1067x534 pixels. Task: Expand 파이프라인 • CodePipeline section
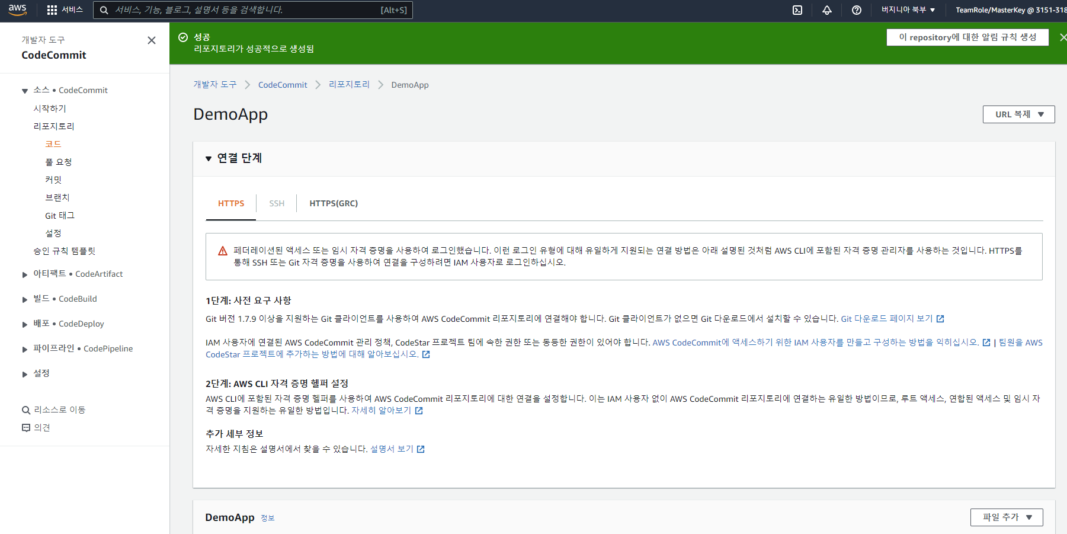point(25,349)
